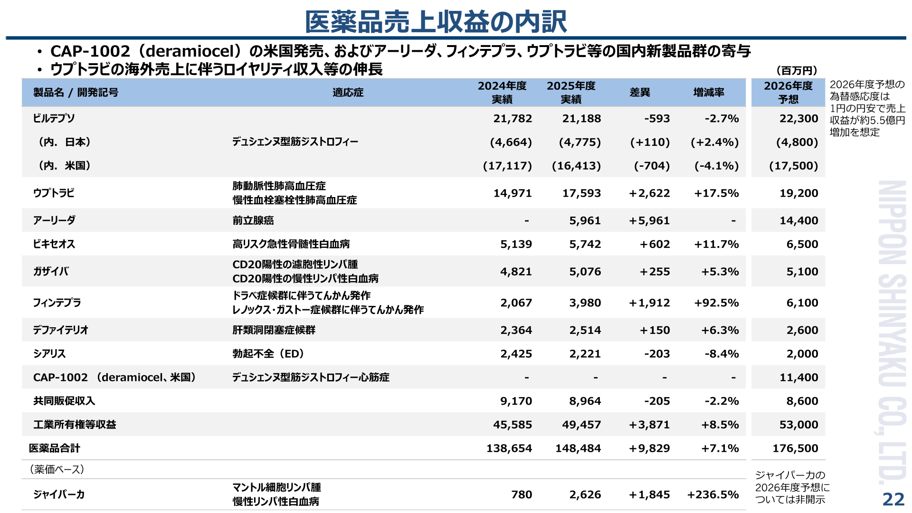912x513 pixels.
Task: Click the slide title 医薬品売上収益の内訳
Action: click(x=436, y=22)
